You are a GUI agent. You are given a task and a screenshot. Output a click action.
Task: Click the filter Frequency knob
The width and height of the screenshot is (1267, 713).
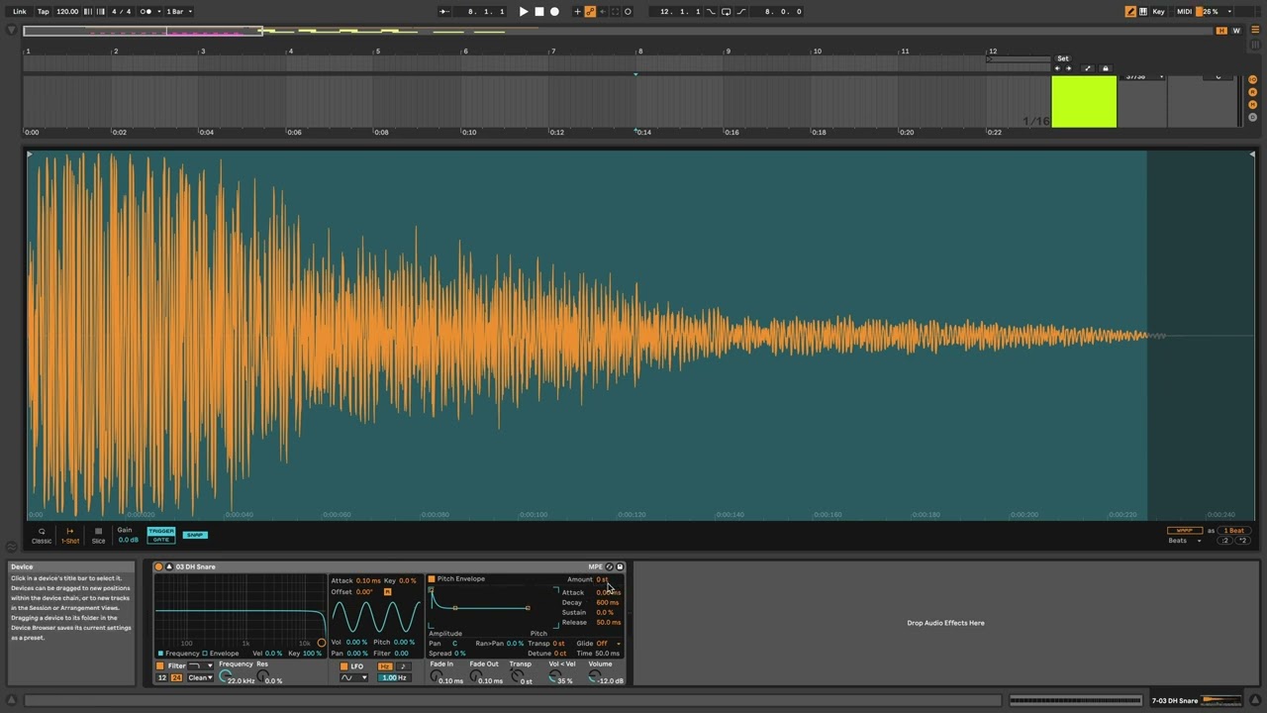pos(226,676)
